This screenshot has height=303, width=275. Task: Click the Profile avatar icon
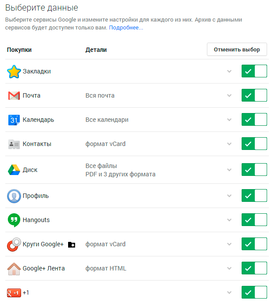[x=14, y=196]
